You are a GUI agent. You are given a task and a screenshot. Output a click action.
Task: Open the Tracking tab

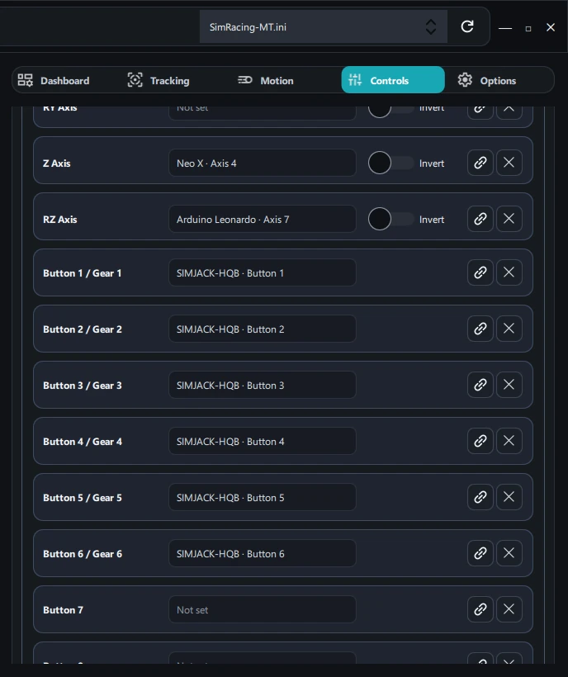pyautogui.click(x=159, y=80)
